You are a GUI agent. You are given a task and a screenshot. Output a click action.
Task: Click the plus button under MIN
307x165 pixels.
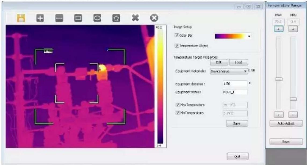[293, 29]
